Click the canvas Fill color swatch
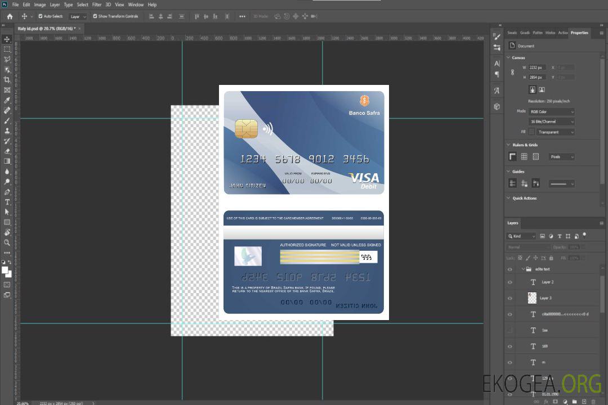Viewport: 608px width, 405px height. point(531,132)
